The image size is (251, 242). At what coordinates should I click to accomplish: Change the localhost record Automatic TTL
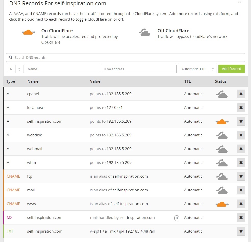coord(193,108)
